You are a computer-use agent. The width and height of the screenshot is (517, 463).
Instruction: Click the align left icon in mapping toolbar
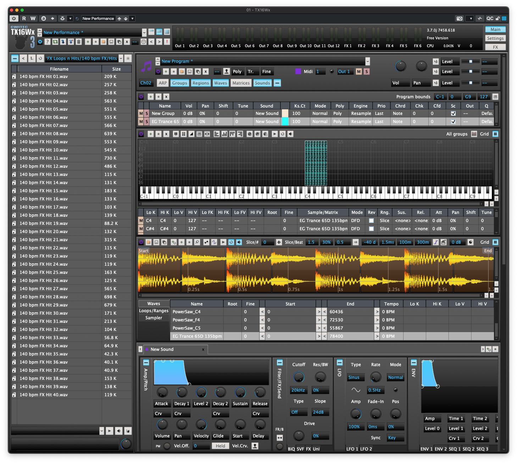217,134
